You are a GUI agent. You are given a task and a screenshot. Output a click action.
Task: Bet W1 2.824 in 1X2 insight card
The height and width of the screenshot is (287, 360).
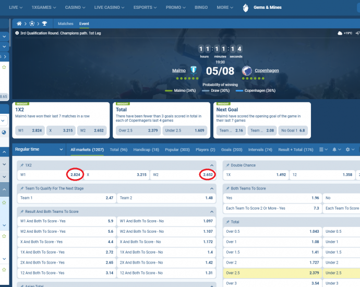pos(30,130)
